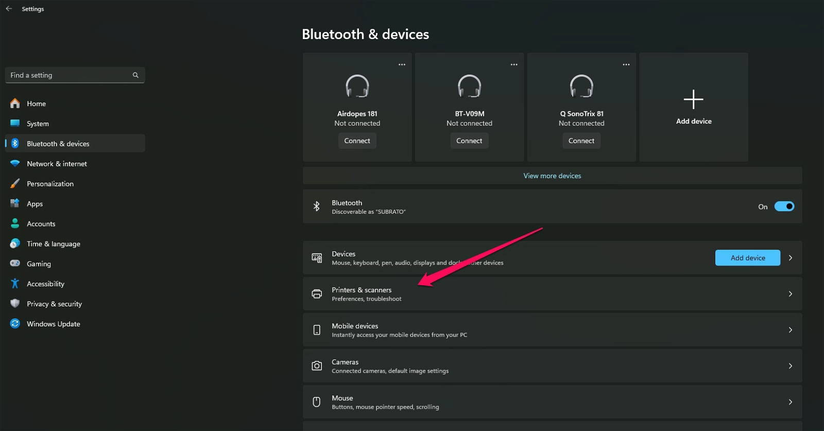The image size is (824, 431).
Task: Click the plus Add device tile
Action: pos(693,107)
